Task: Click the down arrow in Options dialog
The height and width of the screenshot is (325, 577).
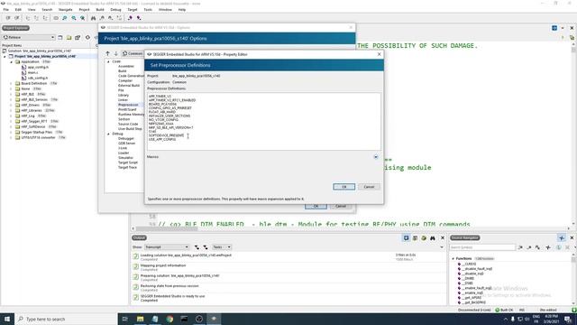Action: tap(116, 54)
